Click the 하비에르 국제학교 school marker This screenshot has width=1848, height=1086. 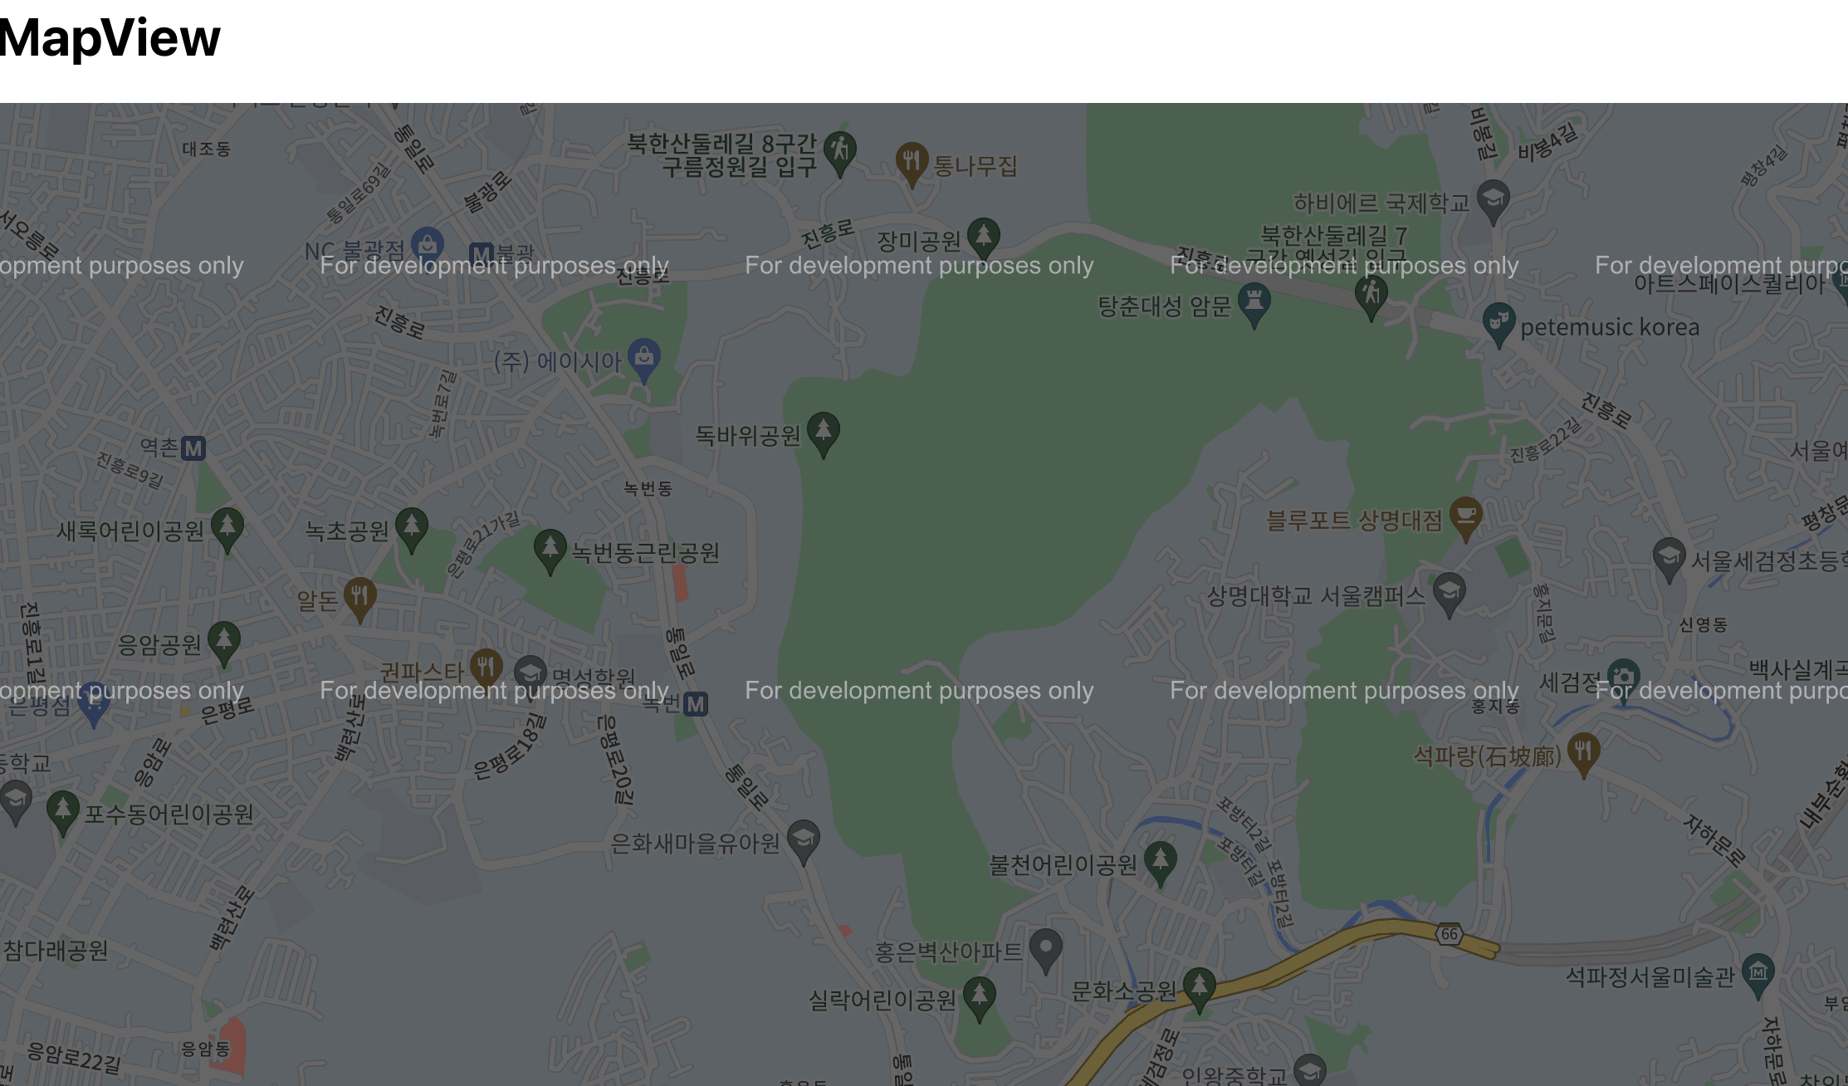click(1493, 199)
